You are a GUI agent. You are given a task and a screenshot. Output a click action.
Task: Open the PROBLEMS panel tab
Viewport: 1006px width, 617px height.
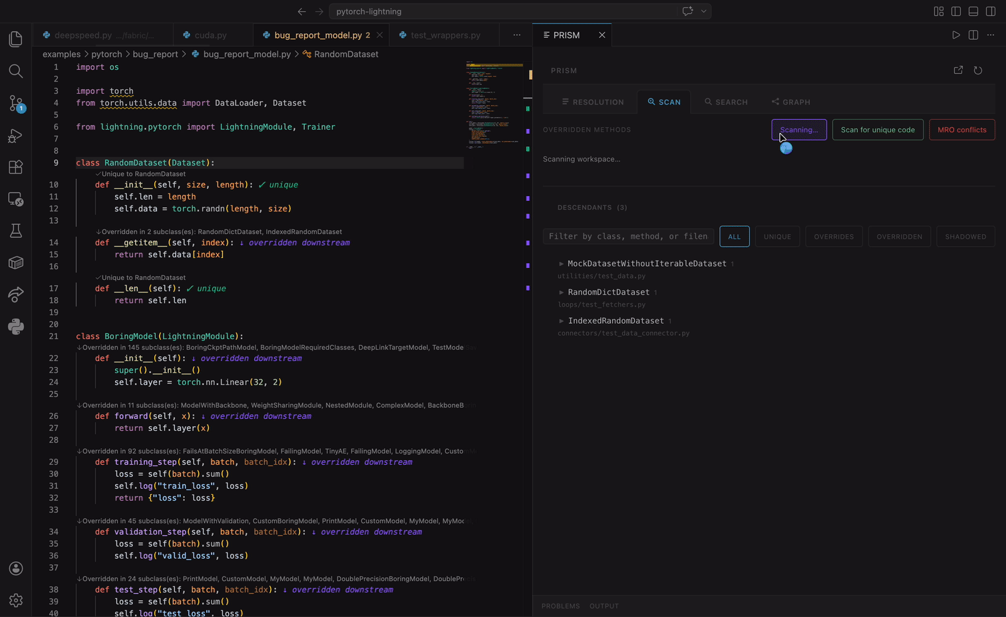tap(561, 606)
